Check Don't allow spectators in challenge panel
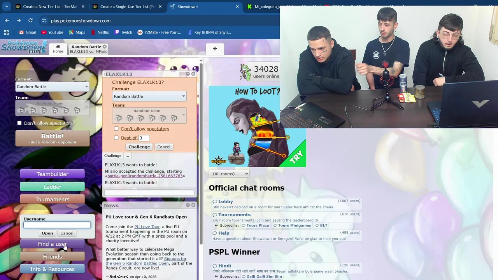 pyautogui.click(x=116, y=129)
